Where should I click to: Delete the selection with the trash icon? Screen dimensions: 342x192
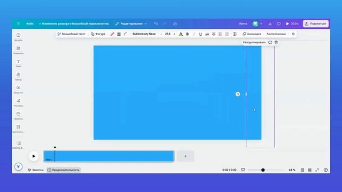point(276,43)
